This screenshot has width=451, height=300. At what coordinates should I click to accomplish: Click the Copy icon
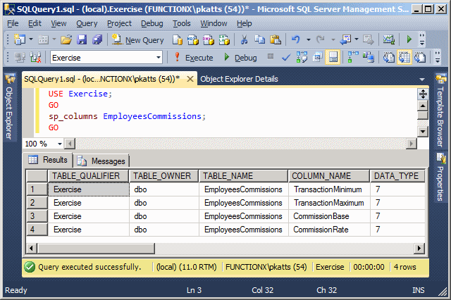[x=260, y=39]
